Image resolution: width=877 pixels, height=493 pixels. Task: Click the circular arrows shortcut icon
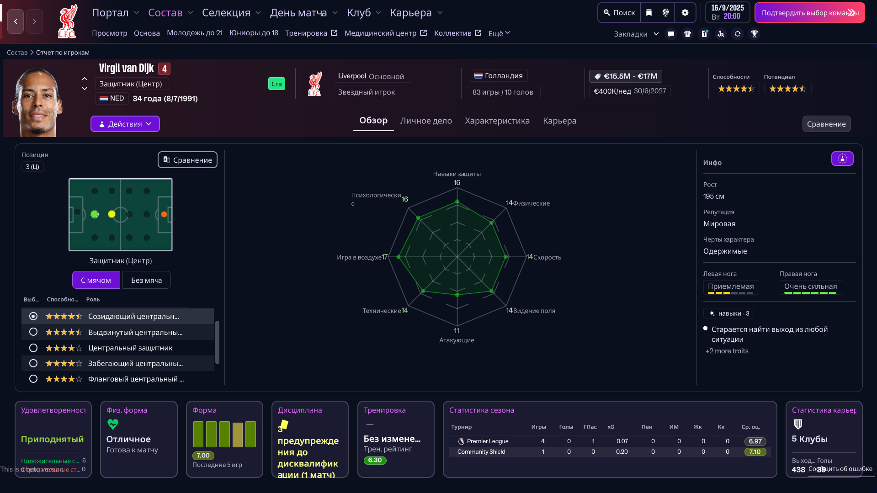[738, 34]
